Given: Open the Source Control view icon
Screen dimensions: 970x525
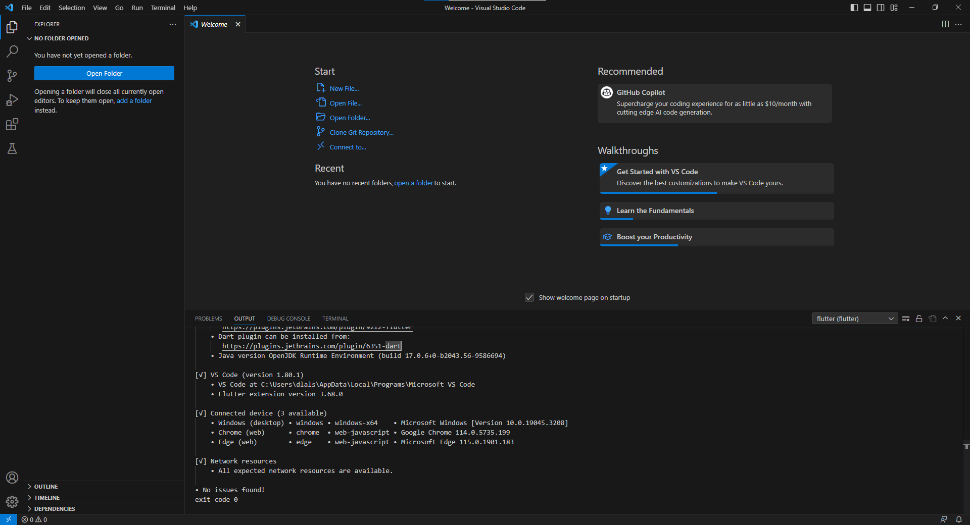Looking at the screenshot, I should click(12, 76).
